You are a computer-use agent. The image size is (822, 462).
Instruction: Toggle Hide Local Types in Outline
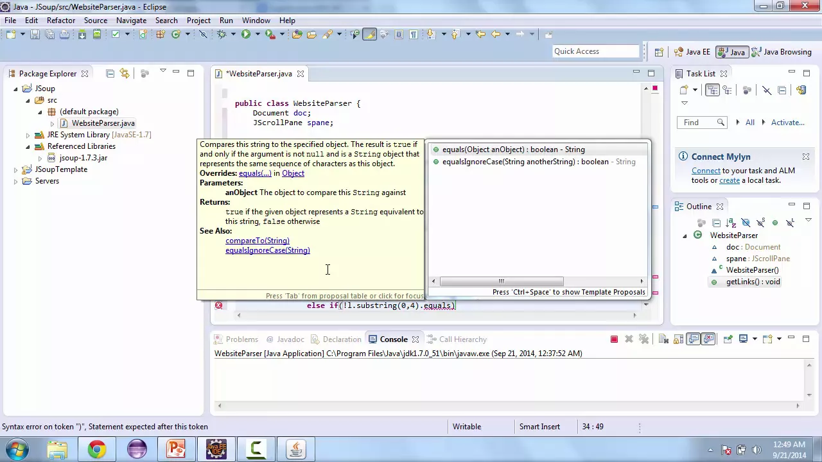pos(790,223)
